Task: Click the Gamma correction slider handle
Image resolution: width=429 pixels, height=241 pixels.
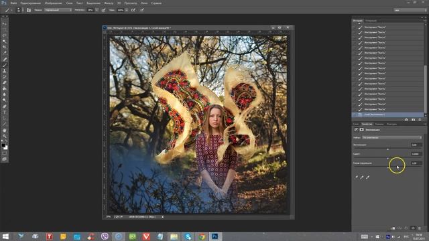Action: coord(387,167)
